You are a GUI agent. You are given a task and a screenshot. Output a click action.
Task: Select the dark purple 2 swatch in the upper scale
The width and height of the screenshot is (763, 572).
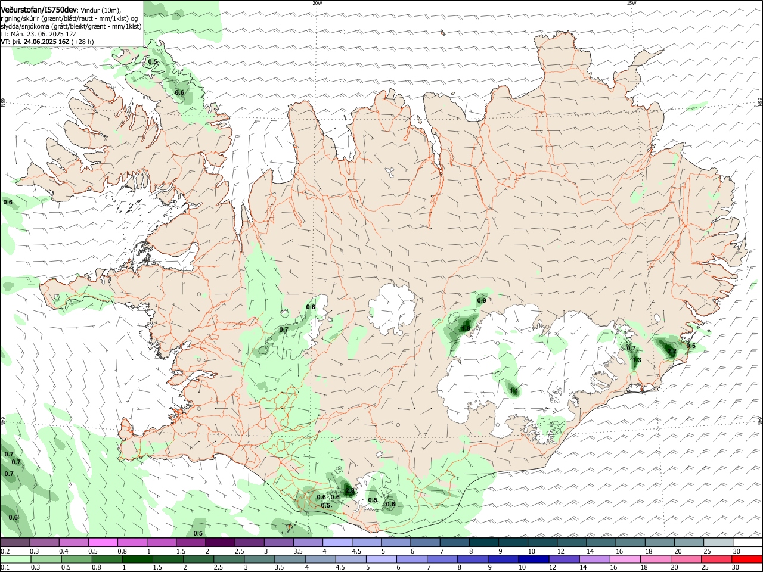tap(220, 543)
